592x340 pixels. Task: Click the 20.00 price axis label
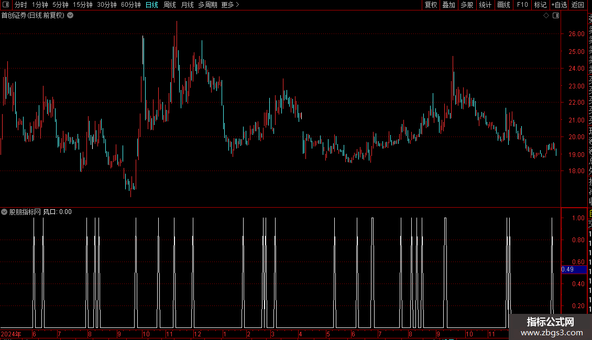click(576, 137)
